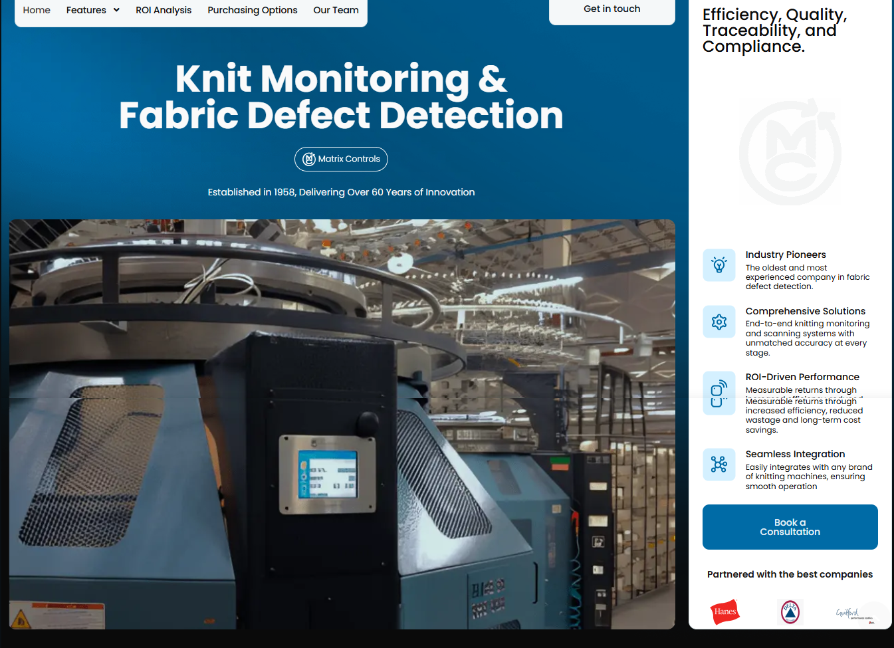894x648 pixels.
Task: Click the large MC watermark logo
Action: [790, 153]
